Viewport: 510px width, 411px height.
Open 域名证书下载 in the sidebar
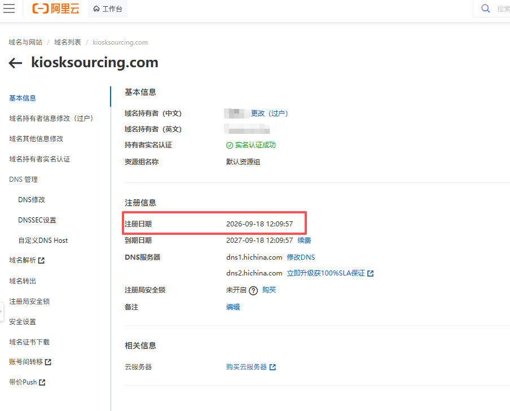coord(29,342)
